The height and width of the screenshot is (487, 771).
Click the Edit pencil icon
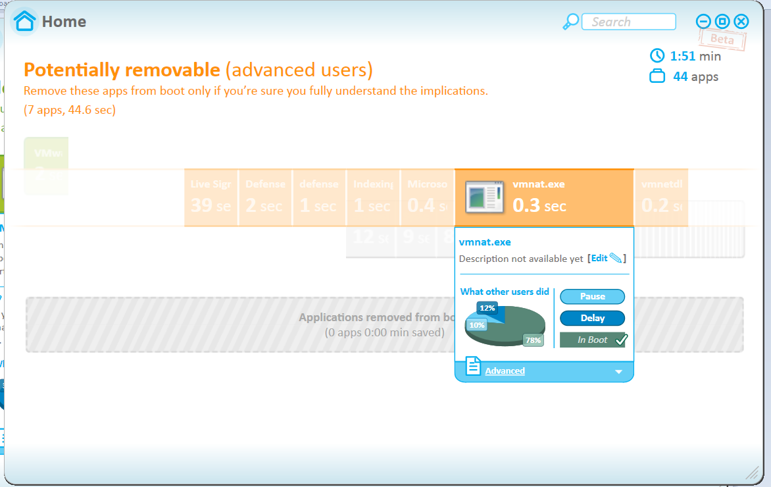tap(615, 258)
